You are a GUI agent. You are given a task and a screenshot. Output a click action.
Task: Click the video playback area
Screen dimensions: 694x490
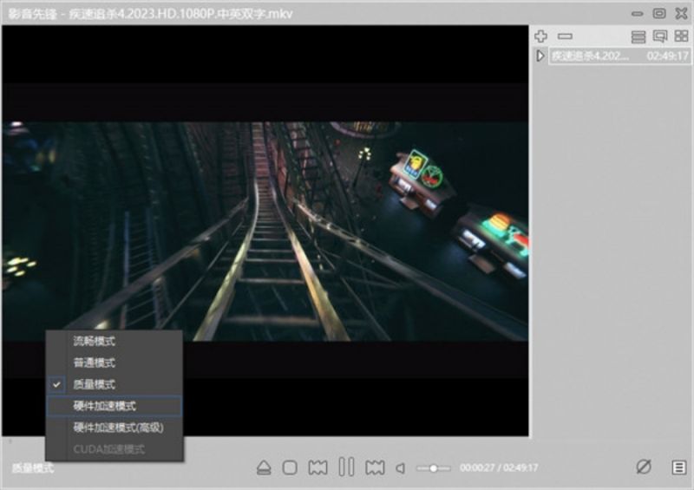click(x=265, y=231)
